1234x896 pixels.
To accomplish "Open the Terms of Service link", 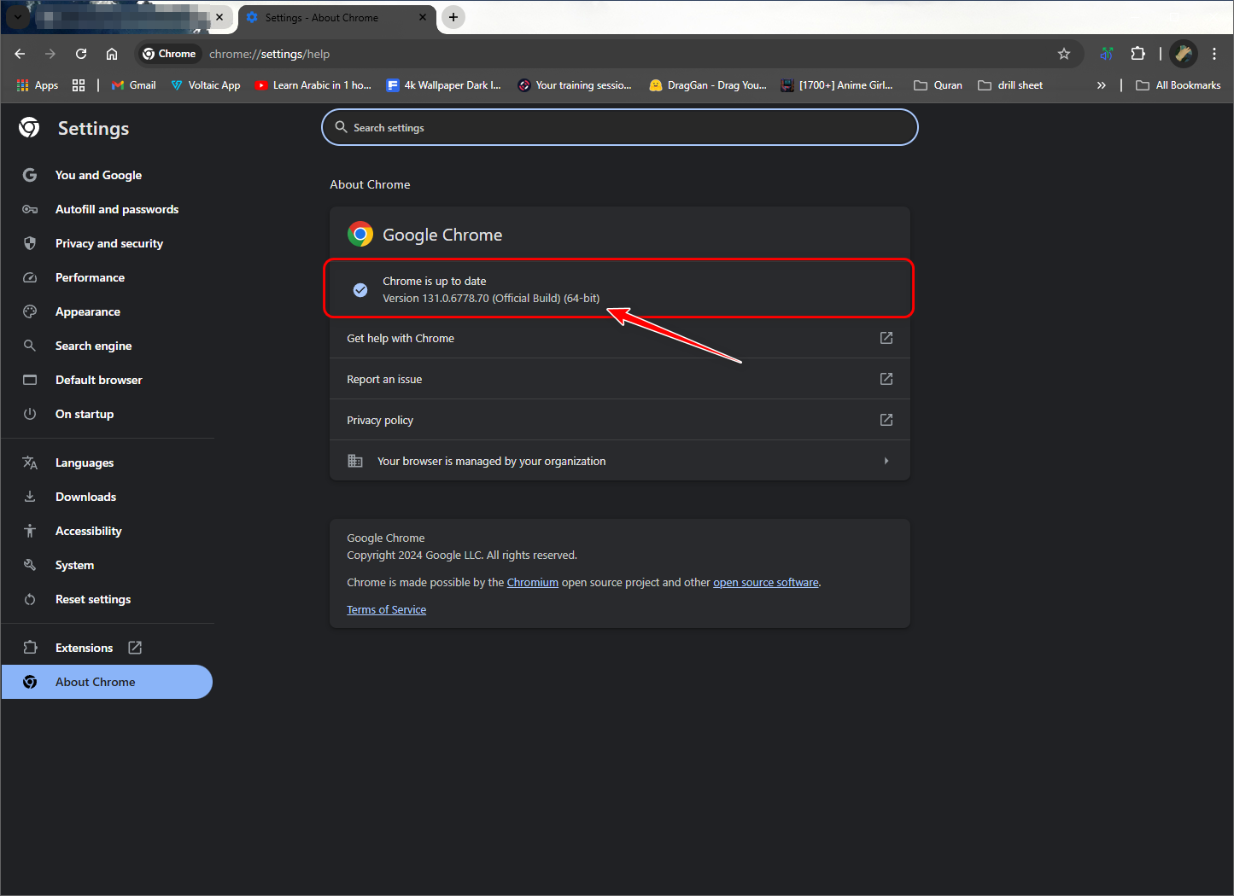I will coord(386,609).
